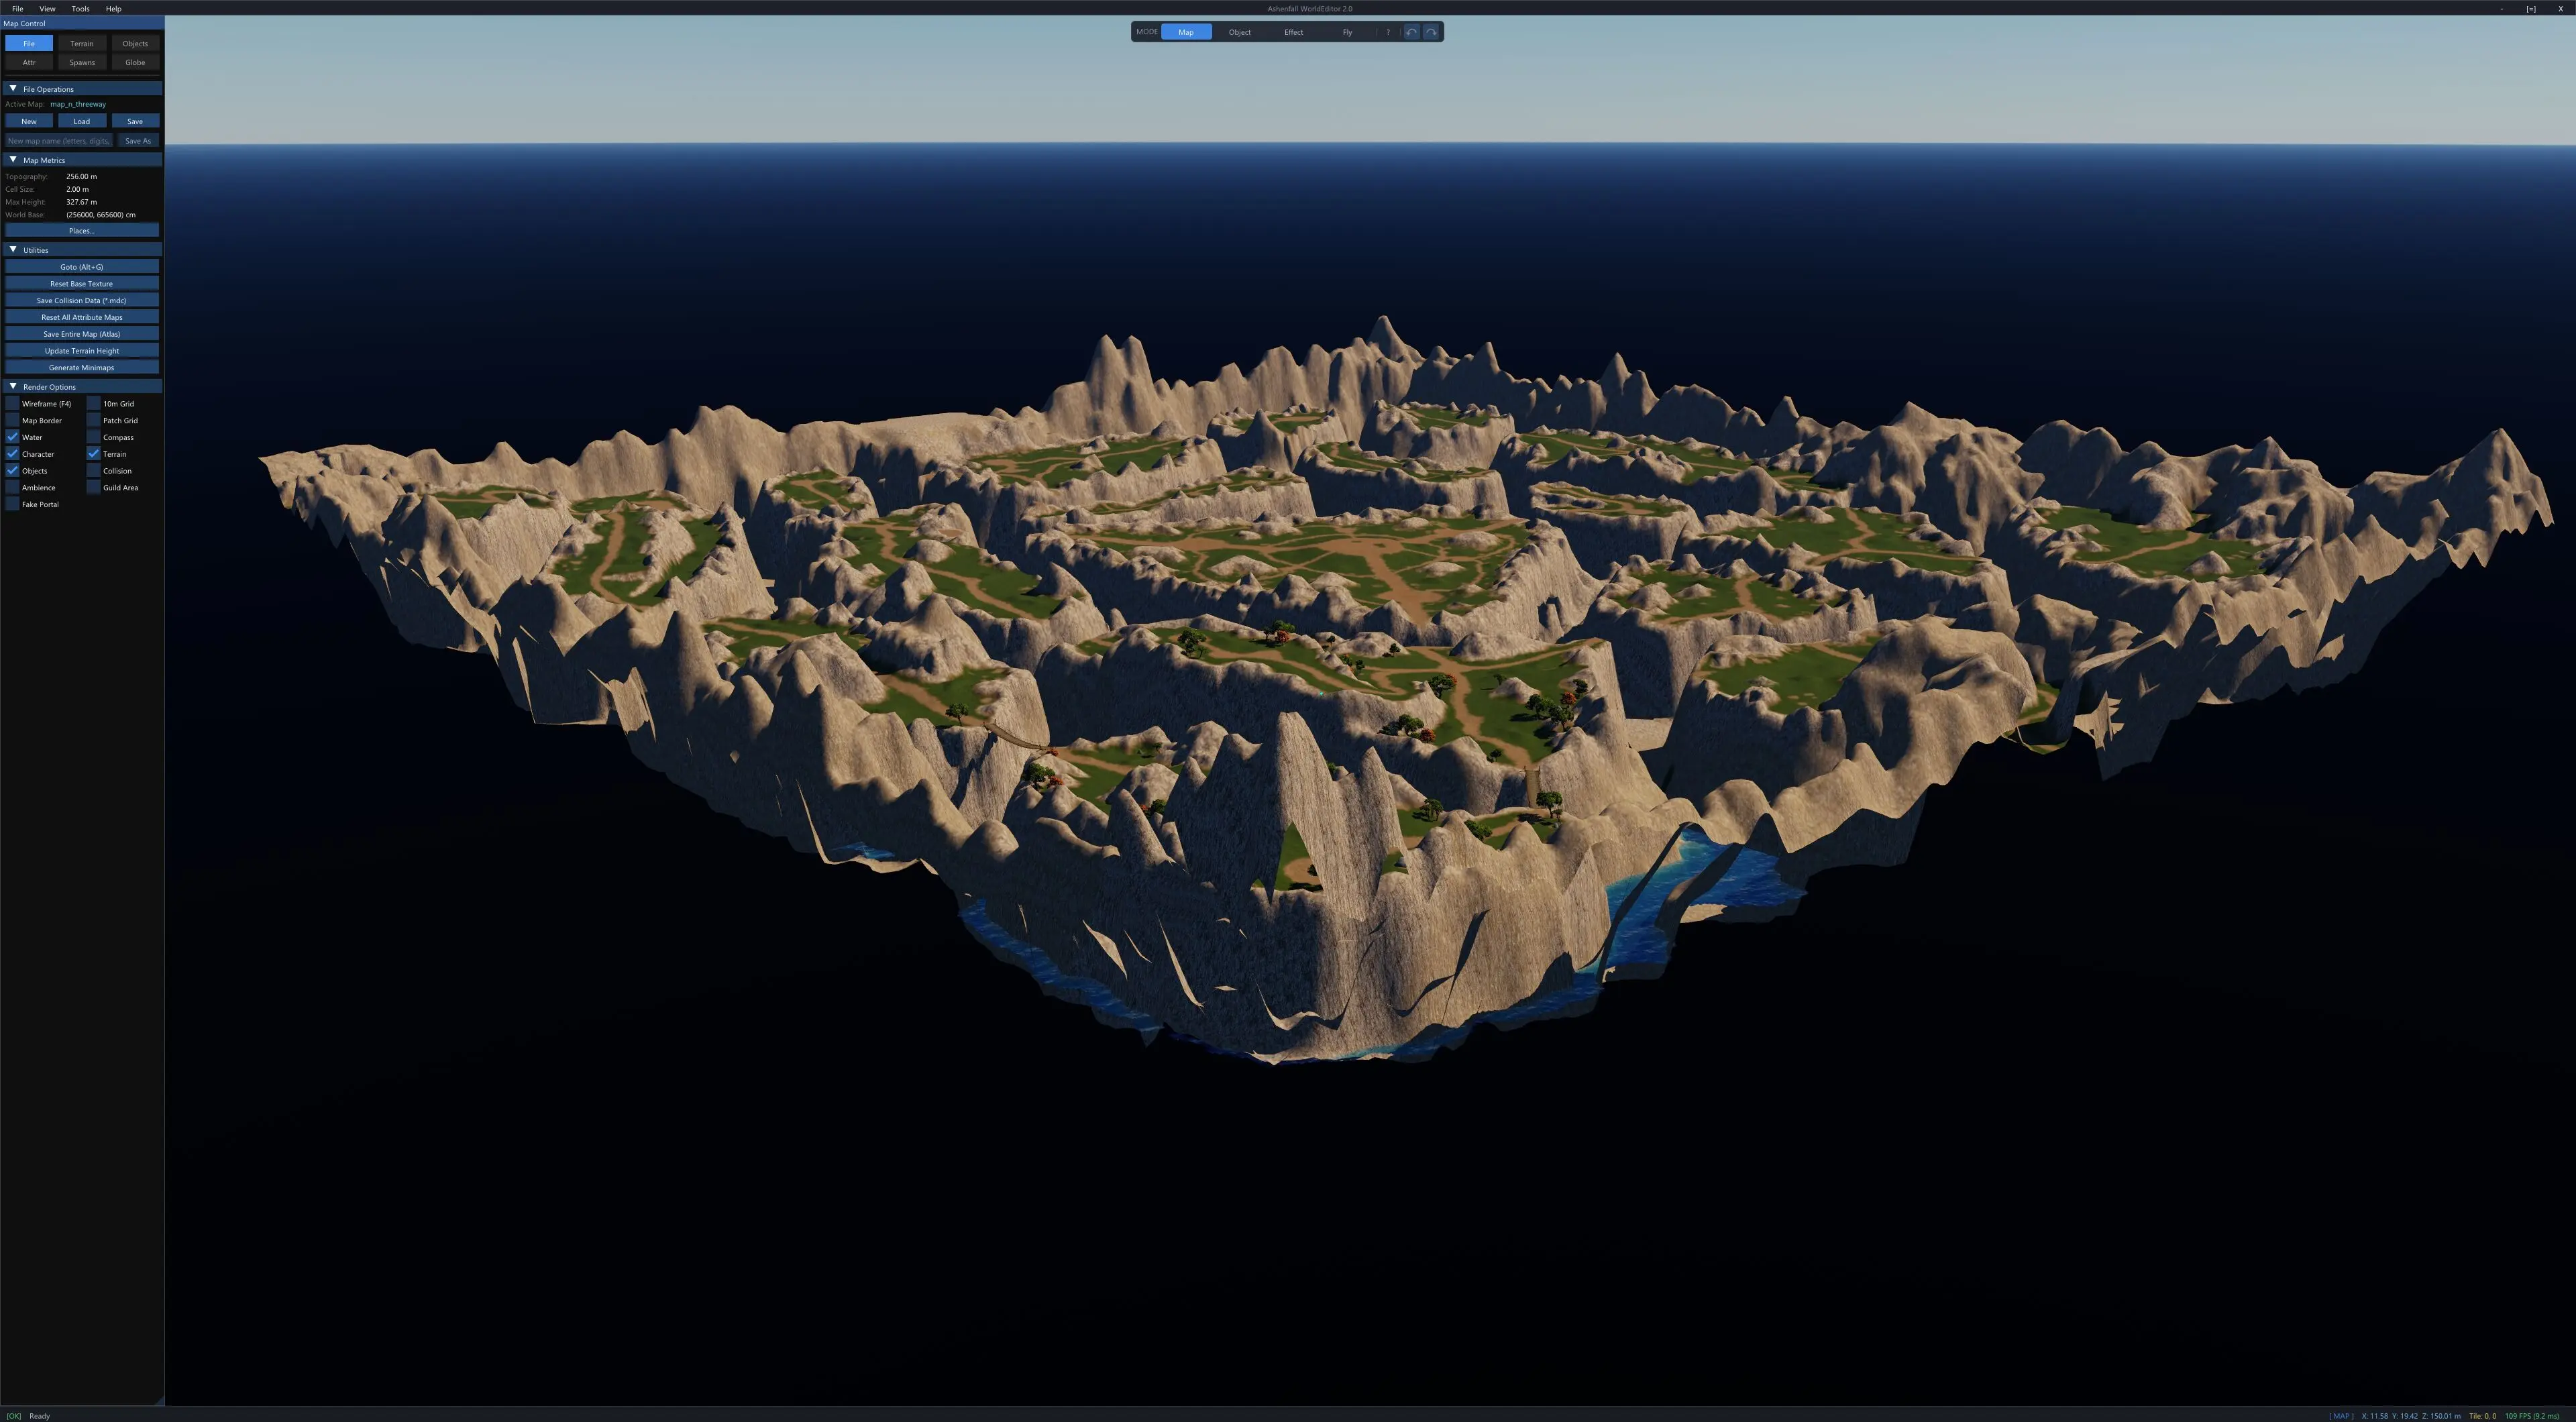Click the Save button
This screenshot has width=2576, height=1422.
pyautogui.click(x=135, y=121)
